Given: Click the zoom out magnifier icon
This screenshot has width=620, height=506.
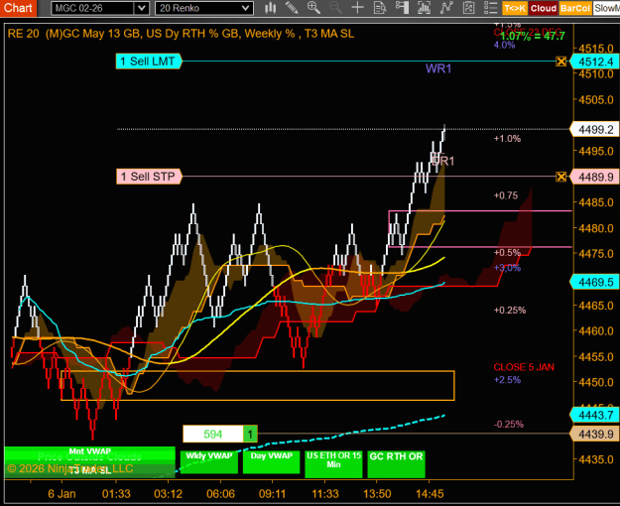Looking at the screenshot, I should point(335,8).
